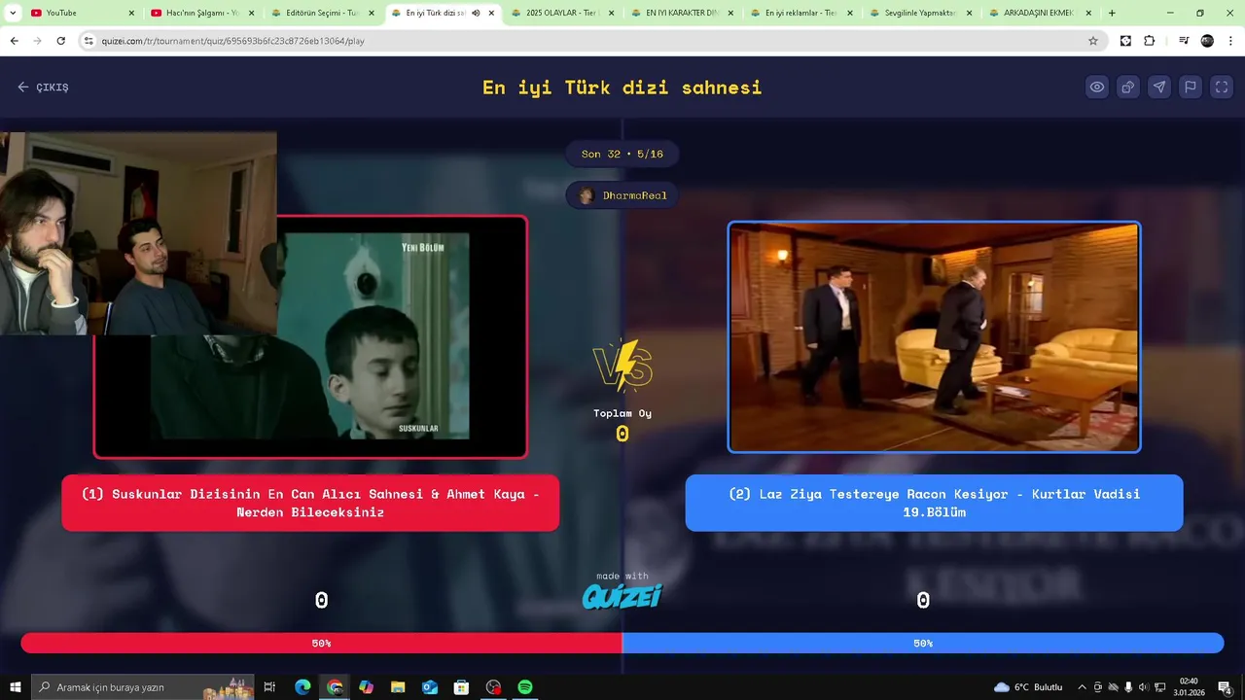
Task: Switch to the Sevgilinle Yapmaktan tab
Action: click(920, 13)
